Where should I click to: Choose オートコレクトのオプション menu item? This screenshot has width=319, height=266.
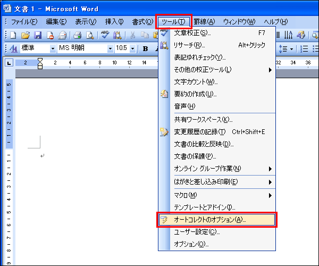pyautogui.click(x=217, y=220)
